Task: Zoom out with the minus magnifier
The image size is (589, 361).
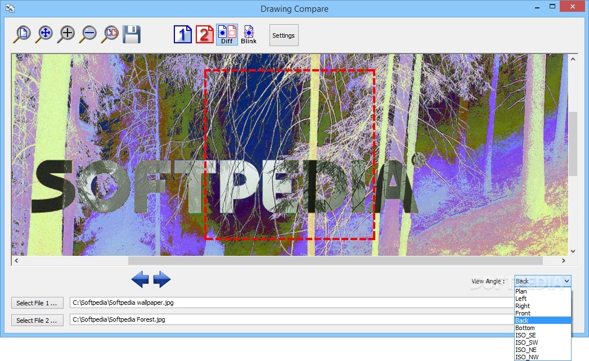Action: pyautogui.click(x=88, y=34)
